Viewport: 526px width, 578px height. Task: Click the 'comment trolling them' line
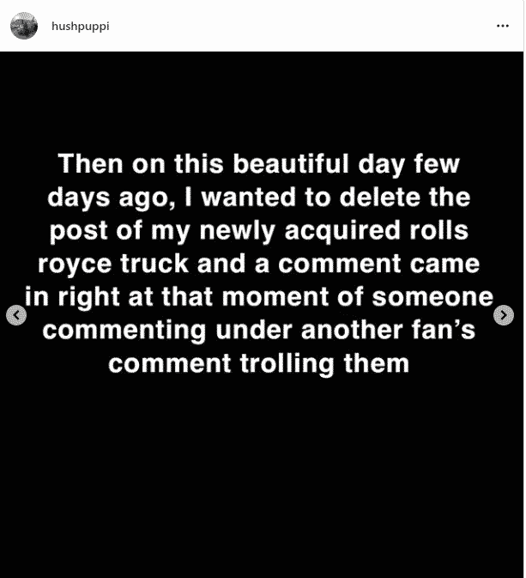click(x=259, y=363)
